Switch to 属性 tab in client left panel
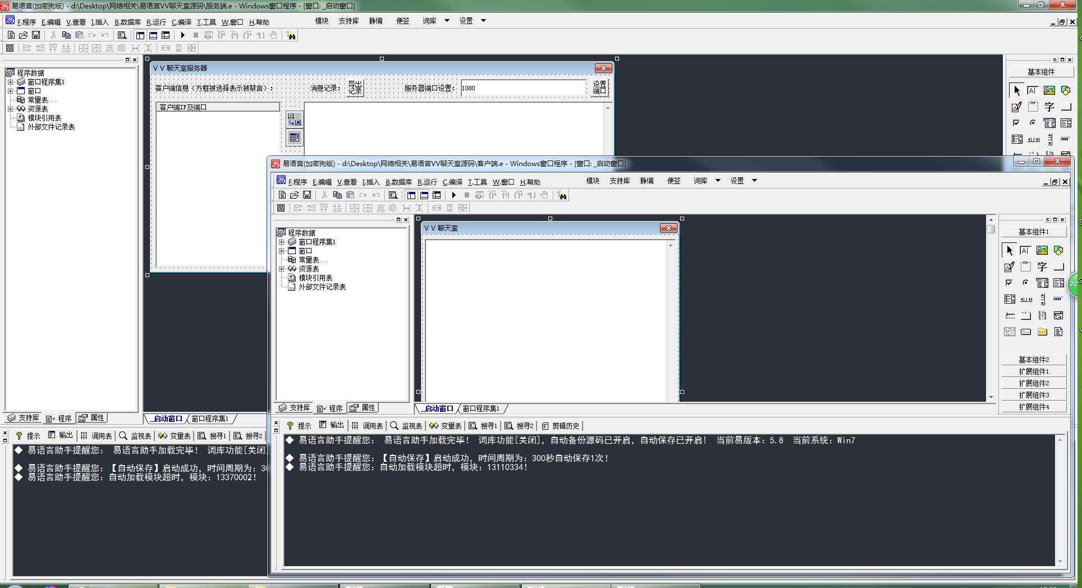 [363, 408]
